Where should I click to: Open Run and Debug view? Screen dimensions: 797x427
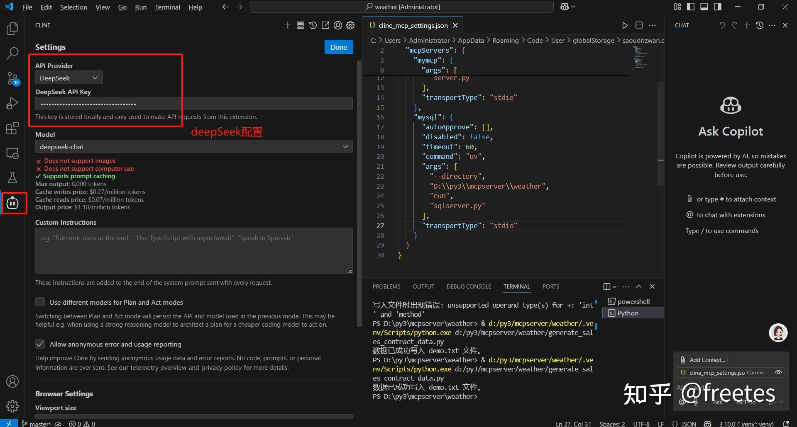coord(12,103)
